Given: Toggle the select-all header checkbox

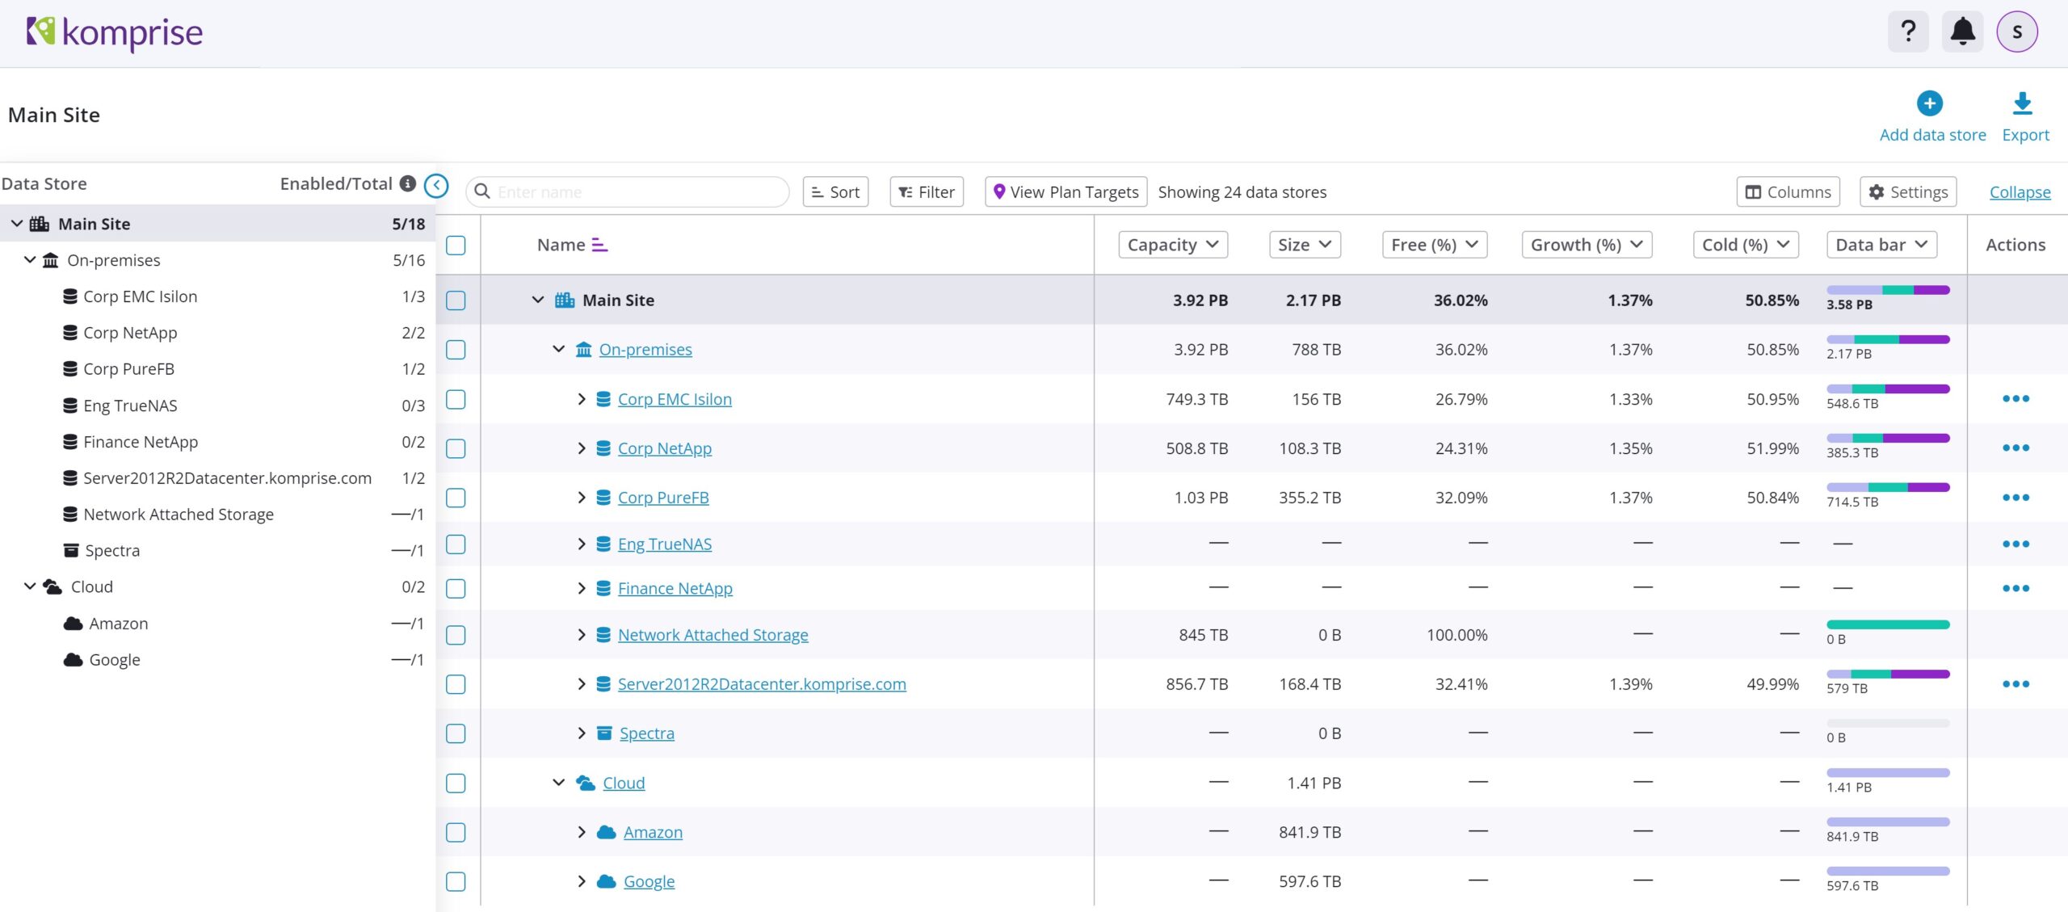Looking at the screenshot, I should point(456,245).
